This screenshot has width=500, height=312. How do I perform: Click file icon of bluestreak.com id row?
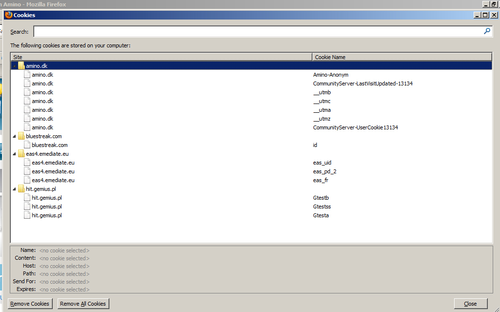27,145
